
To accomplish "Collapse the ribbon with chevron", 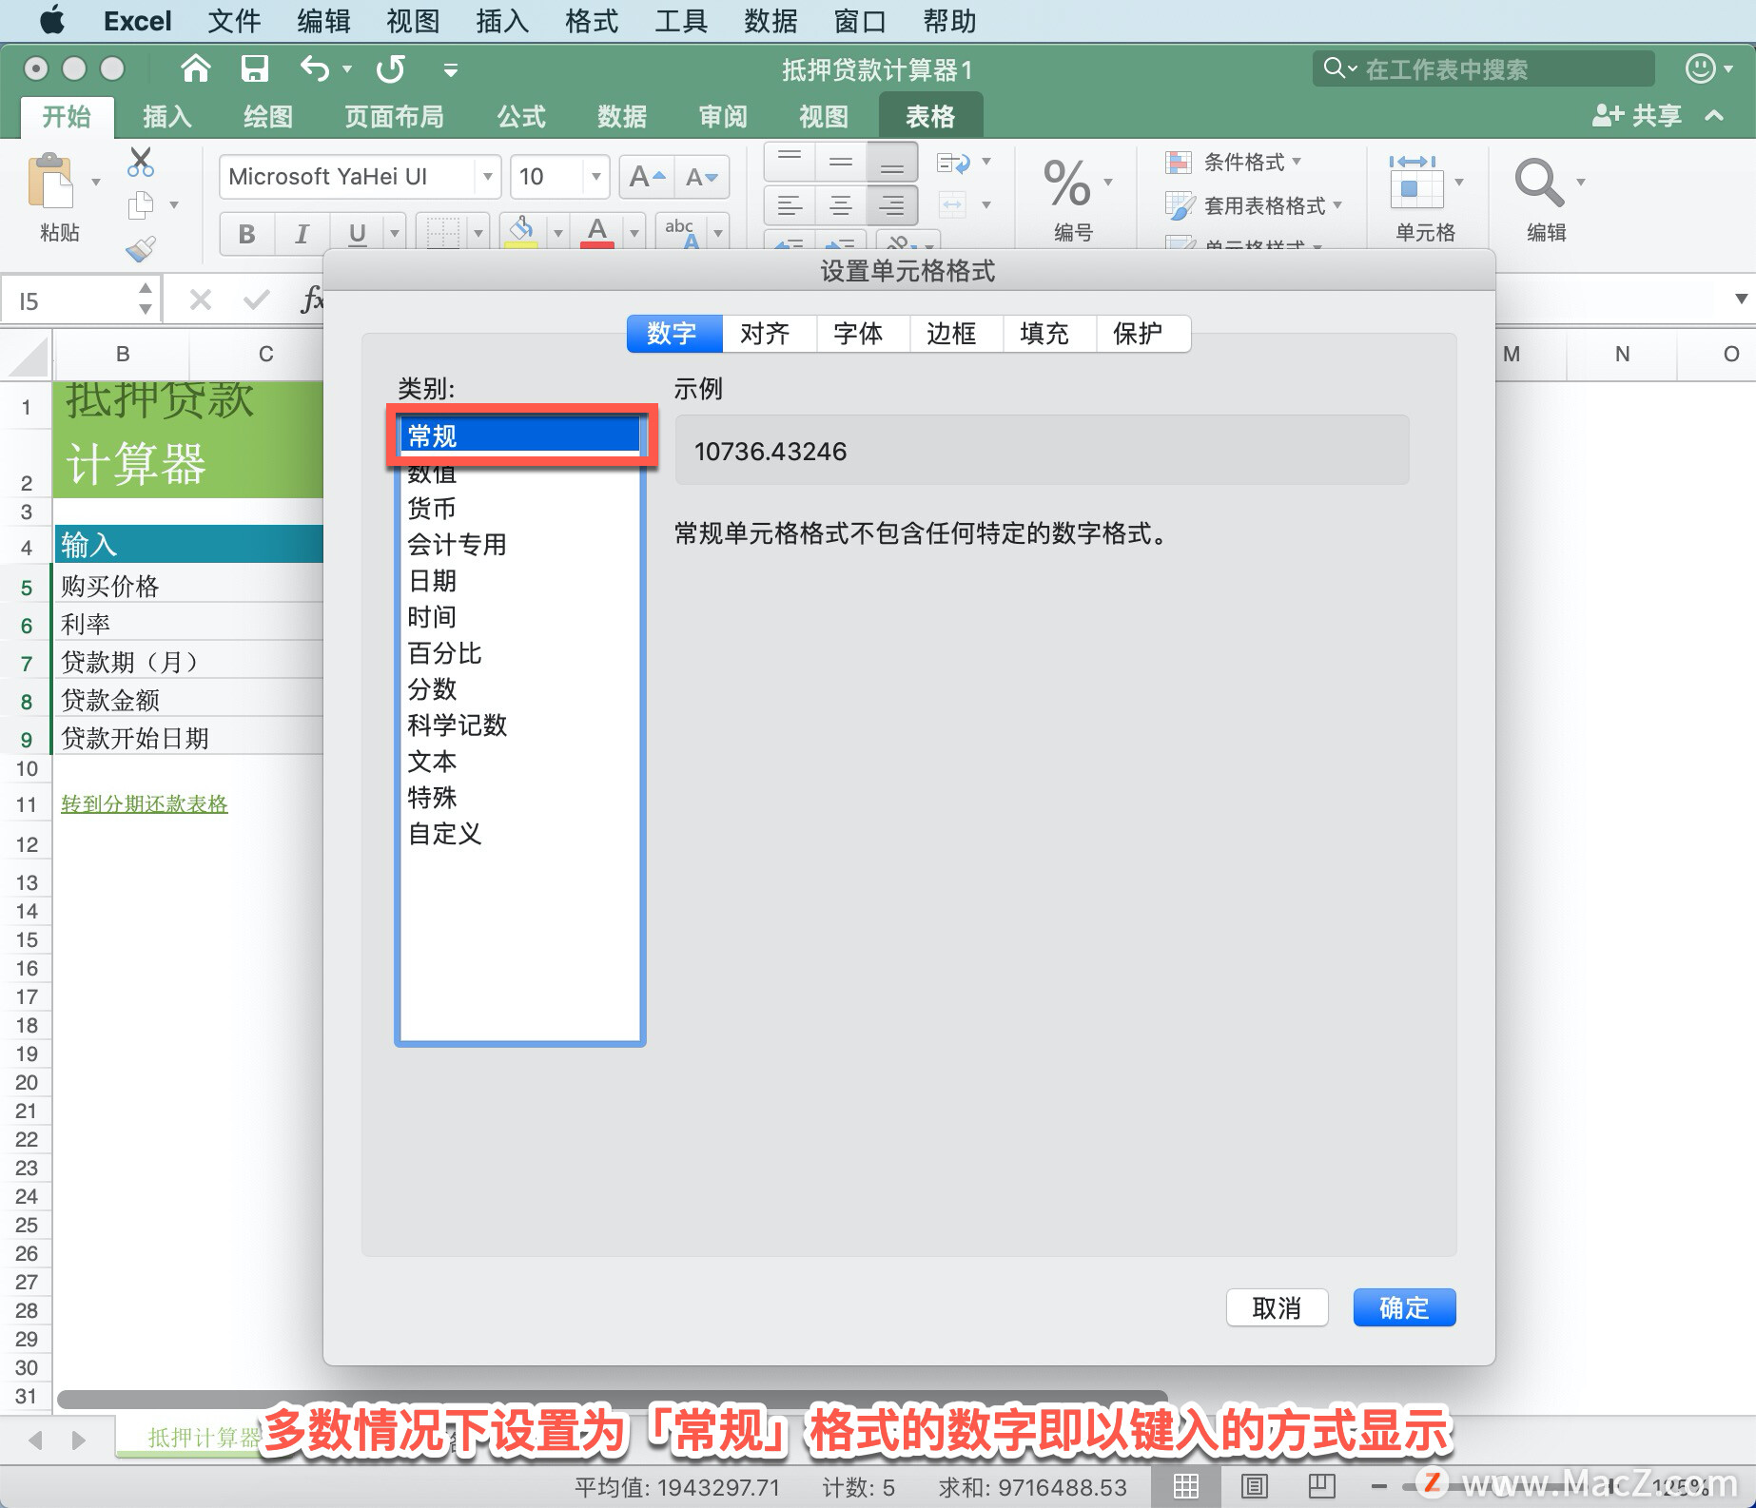I will (x=1714, y=115).
